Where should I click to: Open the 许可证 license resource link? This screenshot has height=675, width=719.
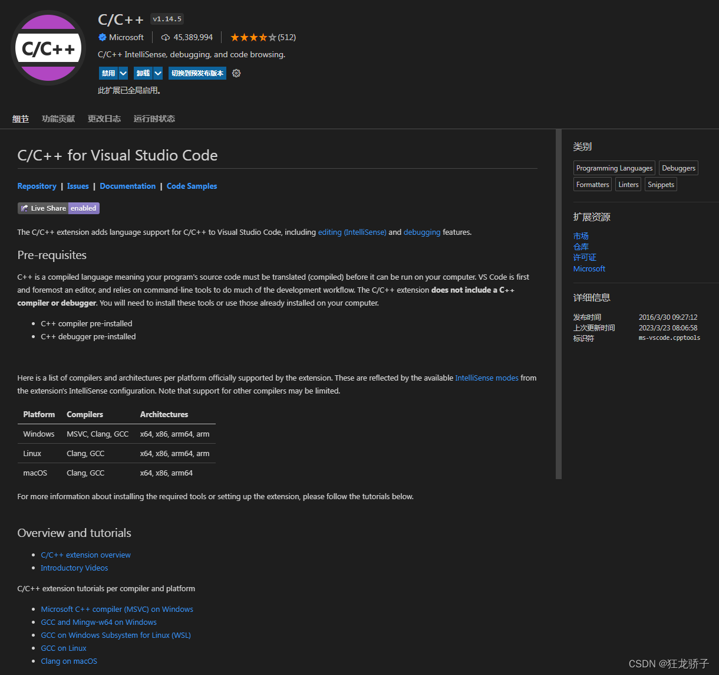coord(585,257)
